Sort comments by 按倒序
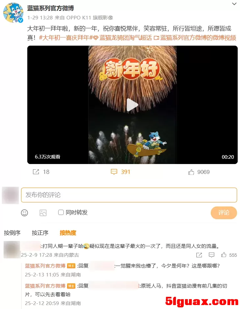This screenshot has height=309, width=240. coord(12,233)
